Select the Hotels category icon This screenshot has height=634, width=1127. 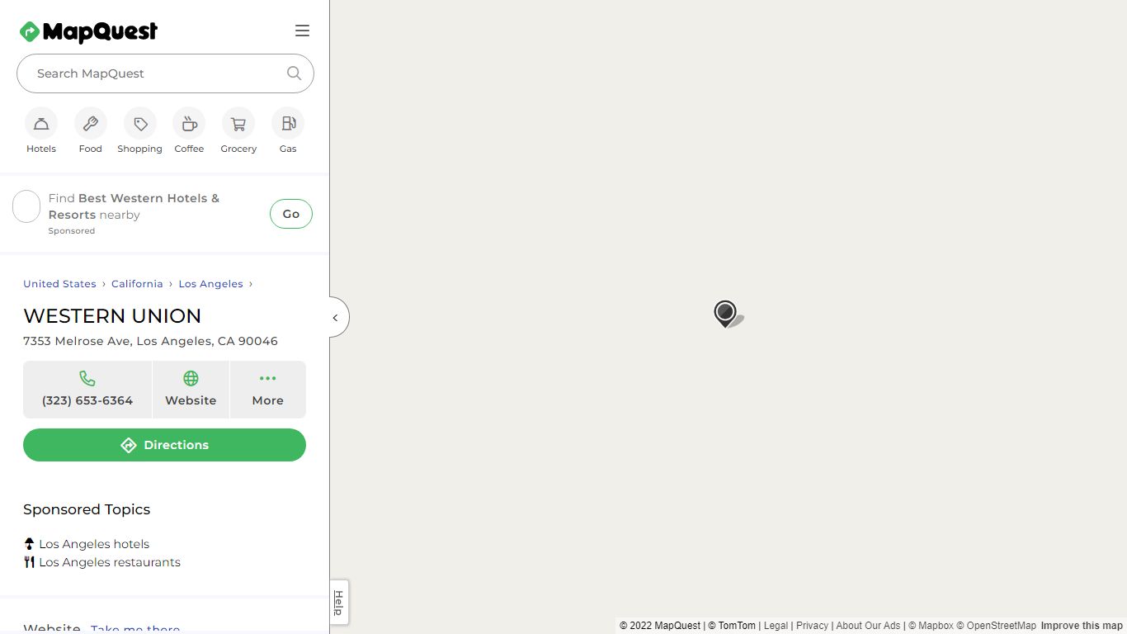[41, 124]
